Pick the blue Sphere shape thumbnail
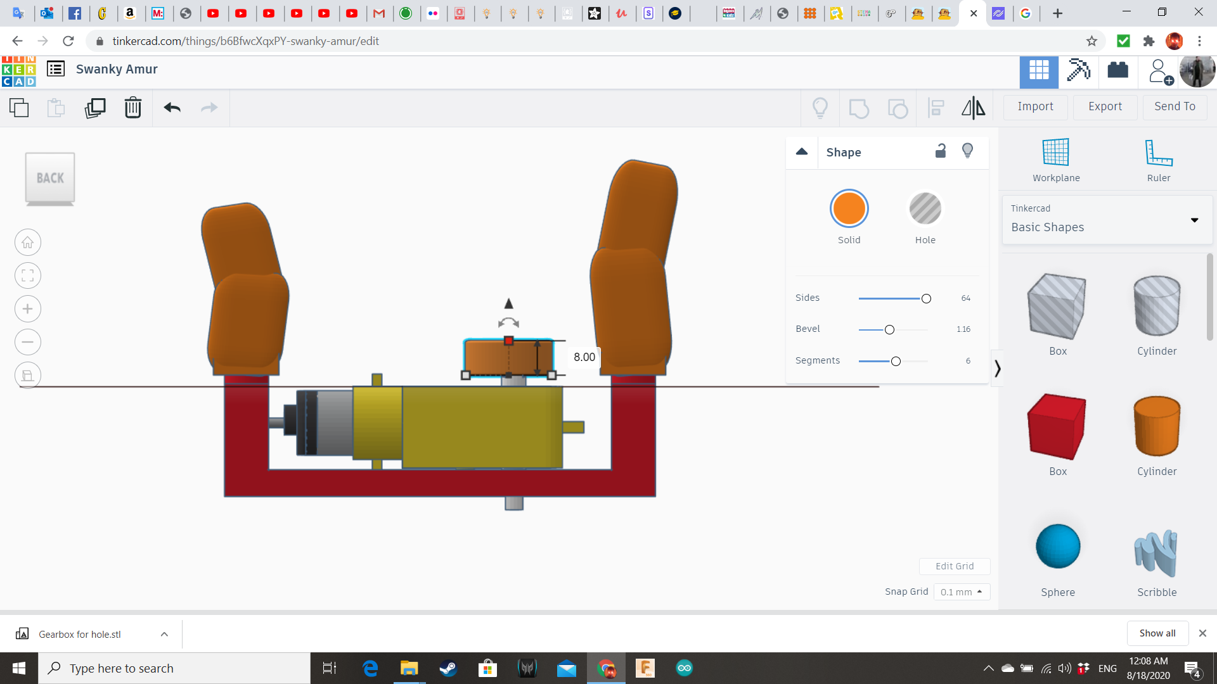This screenshot has width=1217, height=684. [x=1057, y=547]
